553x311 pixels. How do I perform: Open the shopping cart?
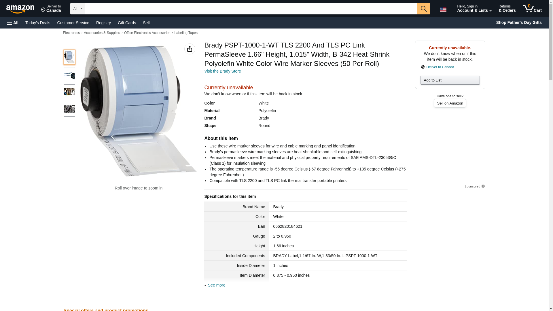(532, 9)
